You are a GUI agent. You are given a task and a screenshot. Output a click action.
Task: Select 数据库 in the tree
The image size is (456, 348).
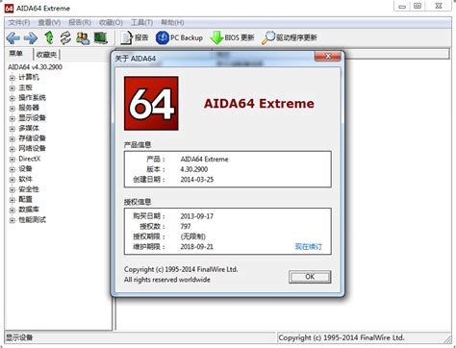(29, 210)
